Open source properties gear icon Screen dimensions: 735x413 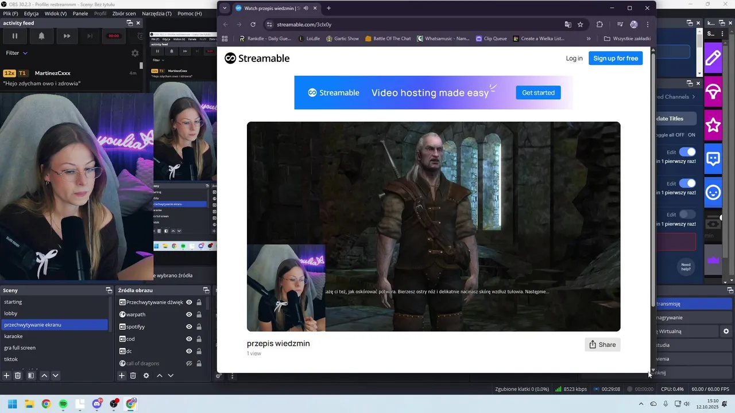coord(146,376)
